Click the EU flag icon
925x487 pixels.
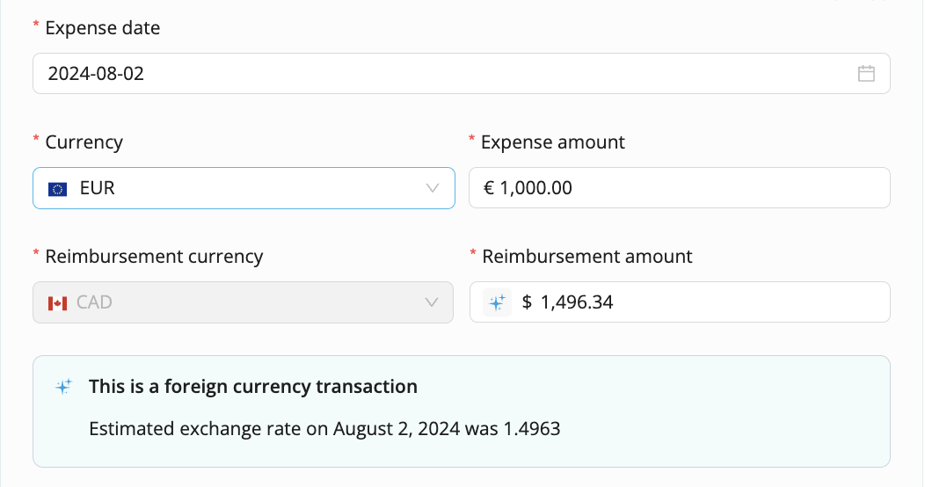pyautogui.click(x=57, y=189)
